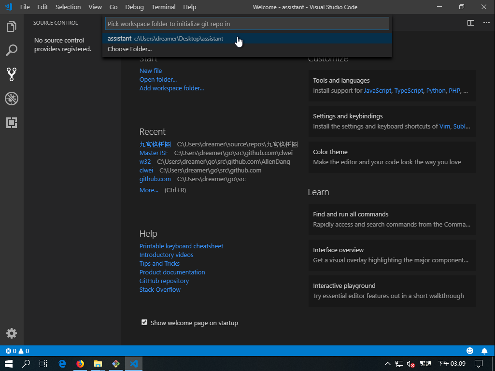Click errors and warnings count in status bar
Image resolution: width=495 pixels, height=371 pixels.
tap(17, 351)
